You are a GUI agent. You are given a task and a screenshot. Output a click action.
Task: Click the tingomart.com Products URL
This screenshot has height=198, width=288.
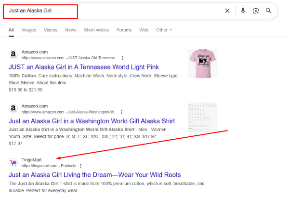point(49,166)
